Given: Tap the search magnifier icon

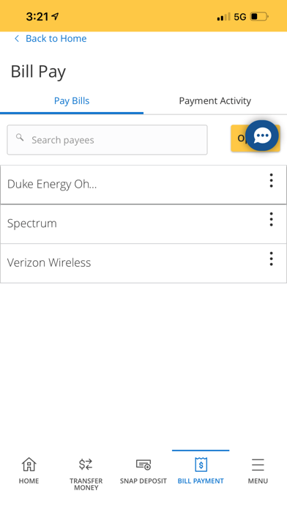Looking at the screenshot, I should 20,137.
